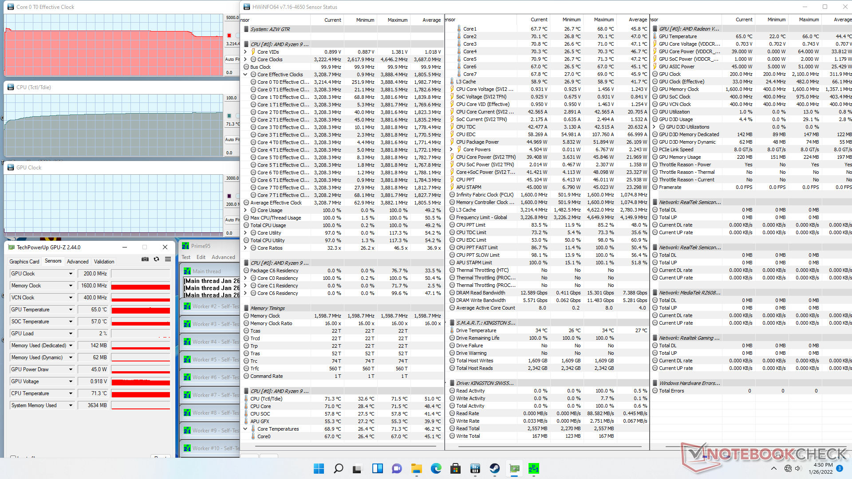The height and width of the screenshot is (479, 852).
Task: Open GPU-Z hamburger menu icon
Action: [x=168, y=259]
